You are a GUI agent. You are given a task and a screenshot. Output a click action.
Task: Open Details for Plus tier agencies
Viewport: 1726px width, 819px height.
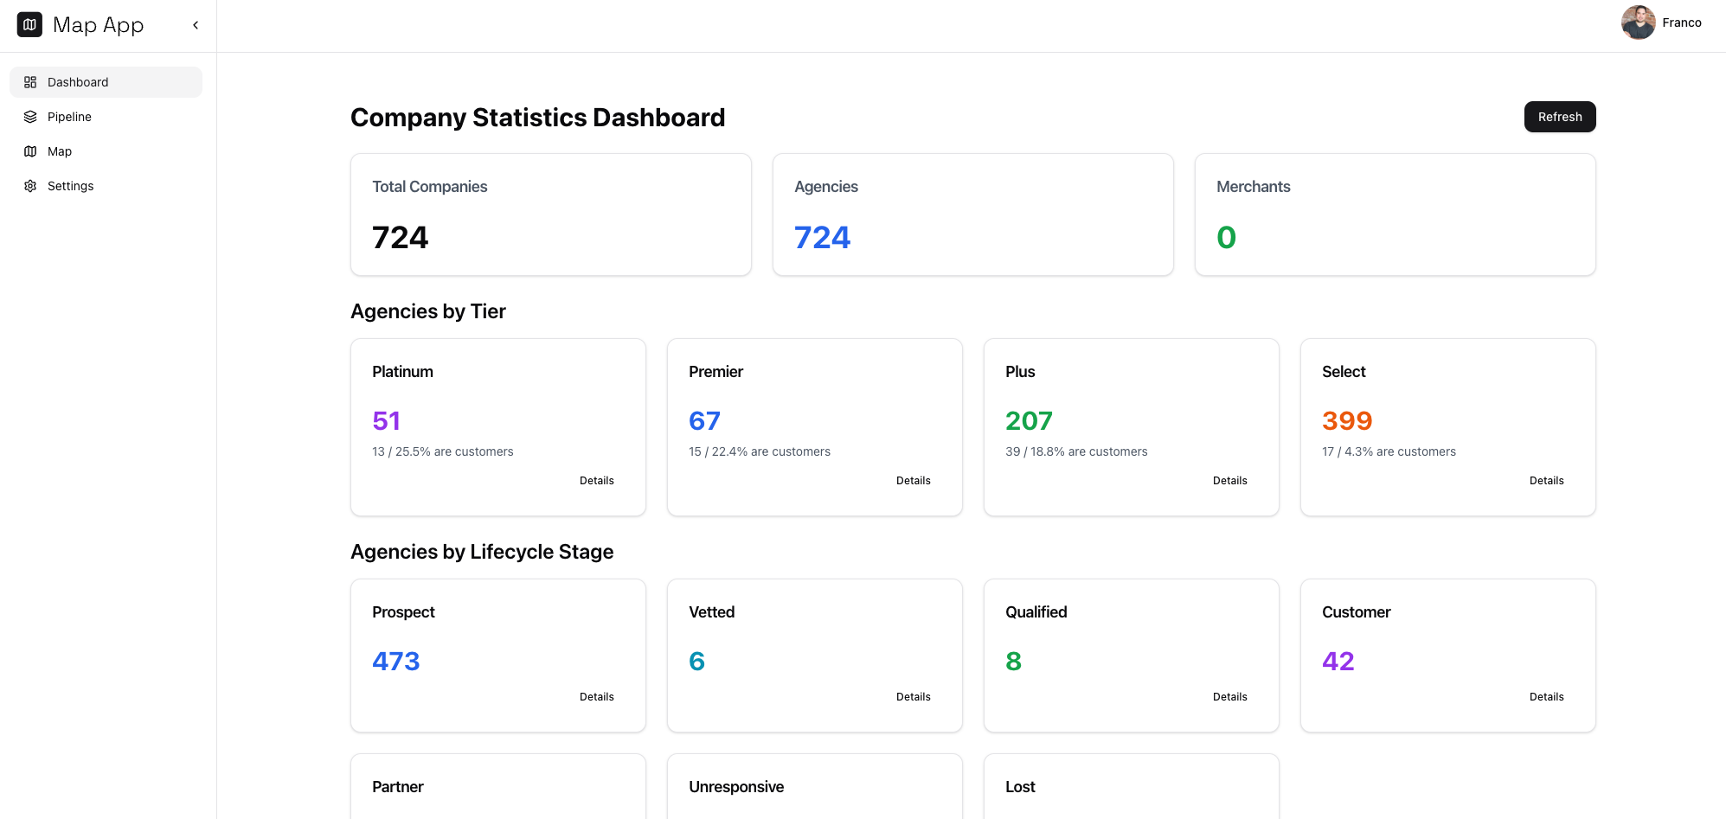1229,480
